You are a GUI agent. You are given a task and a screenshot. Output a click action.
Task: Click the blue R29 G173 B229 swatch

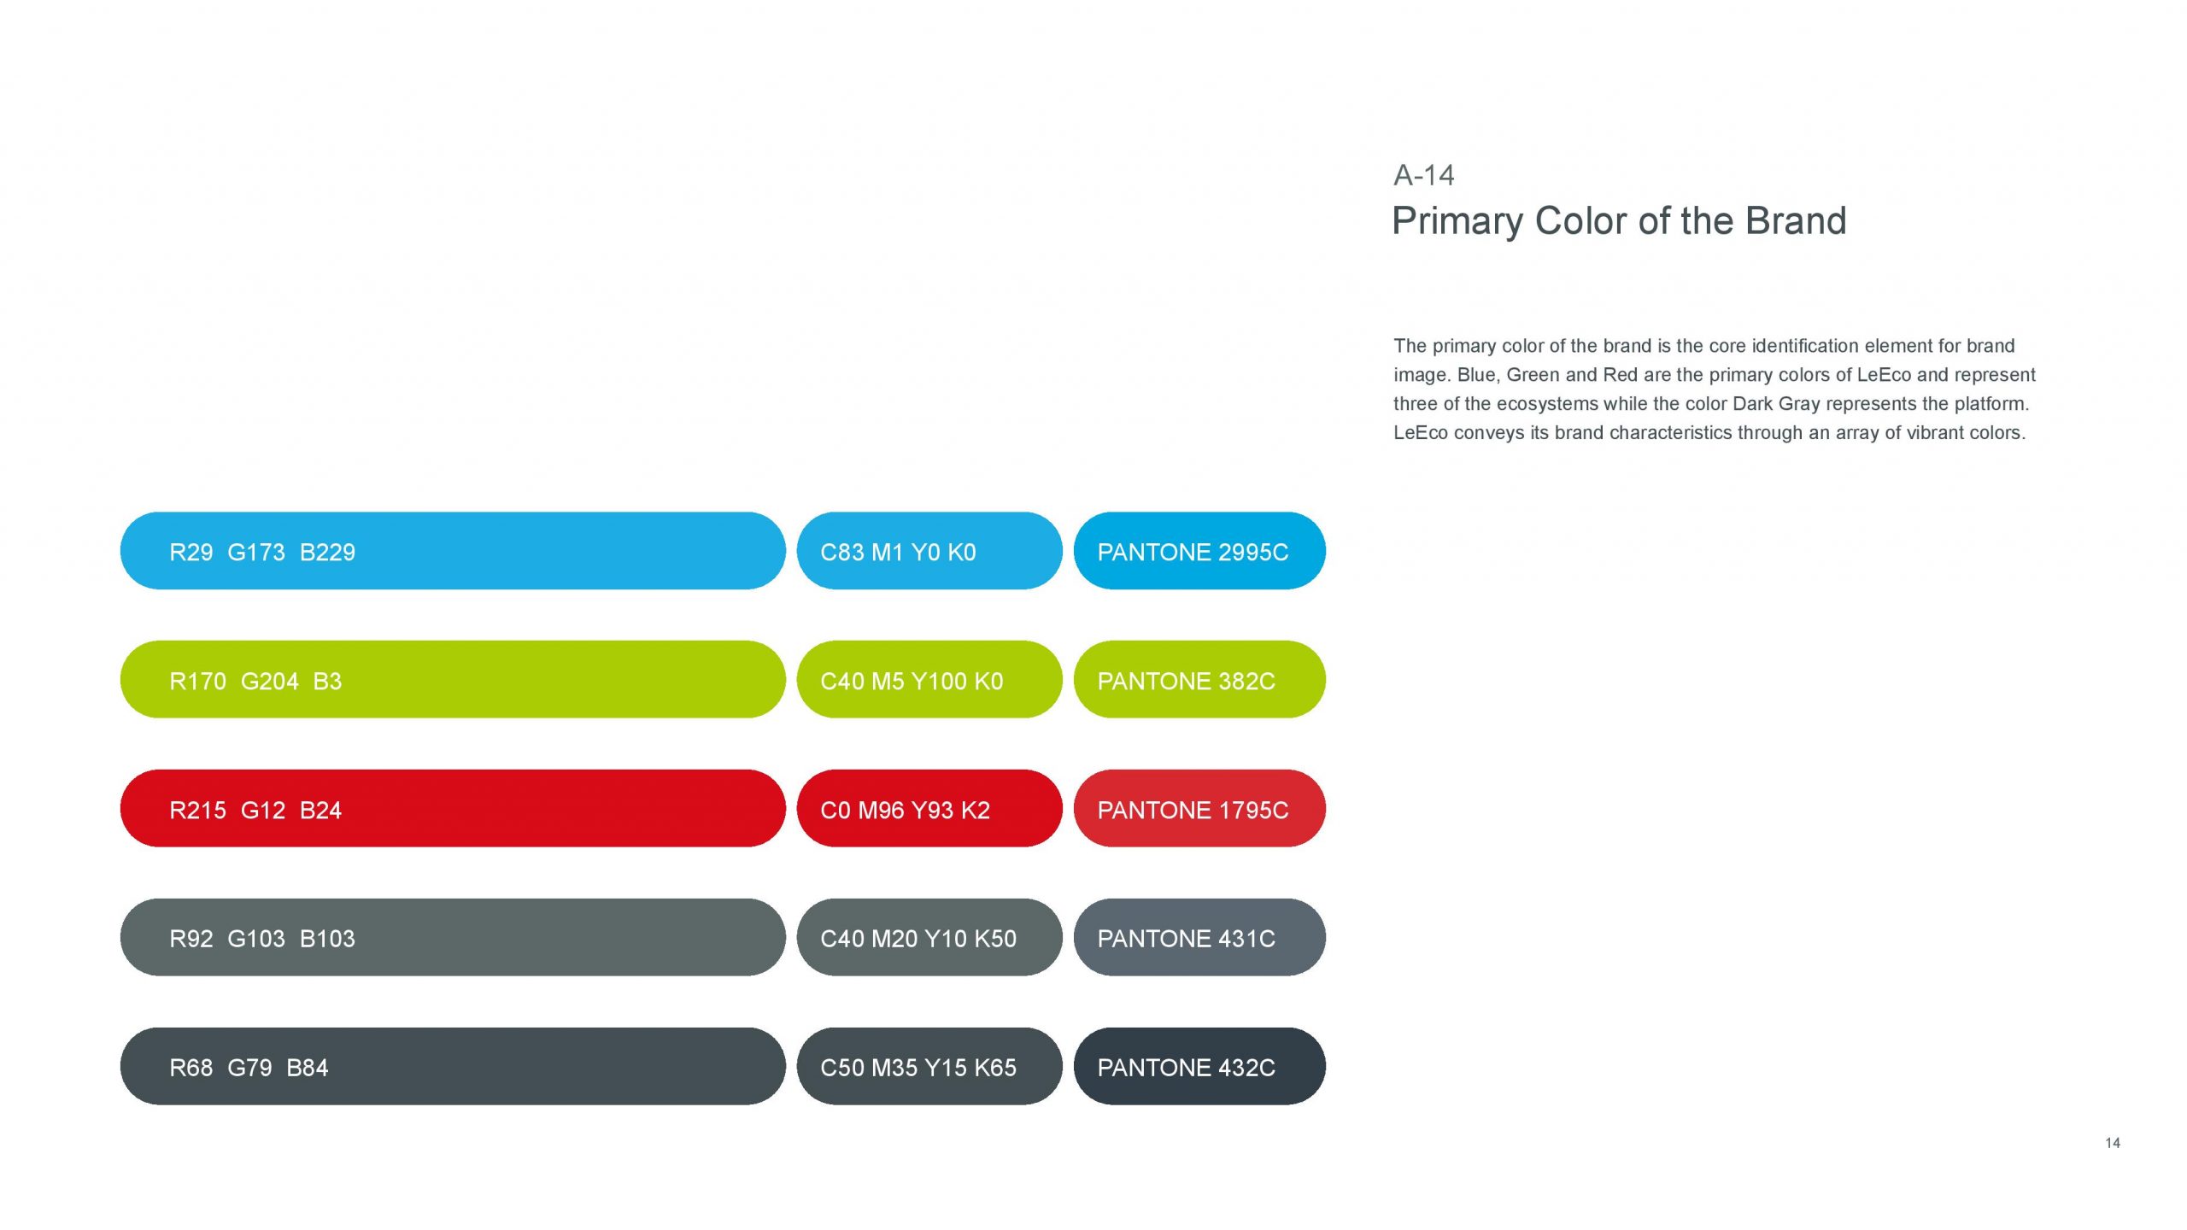[453, 551]
